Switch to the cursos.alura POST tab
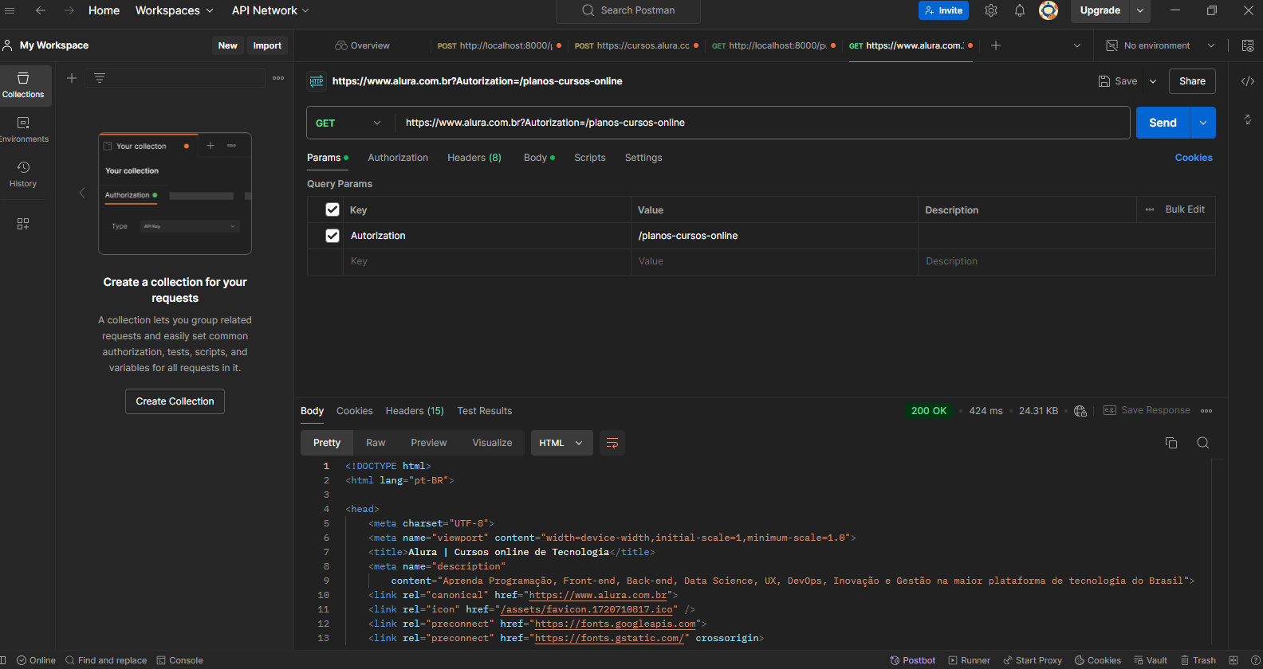1263x669 pixels. (636, 45)
